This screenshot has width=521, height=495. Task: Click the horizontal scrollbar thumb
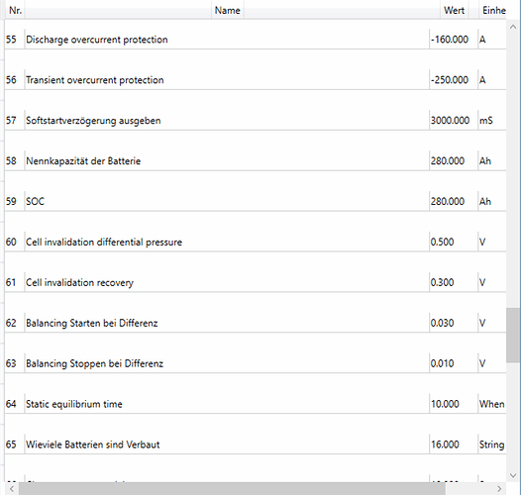232,488
